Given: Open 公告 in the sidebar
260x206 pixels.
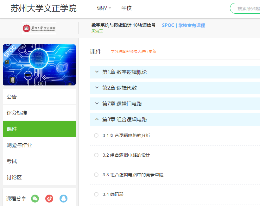Looking at the screenshot, I should click(x=39, y=97).
